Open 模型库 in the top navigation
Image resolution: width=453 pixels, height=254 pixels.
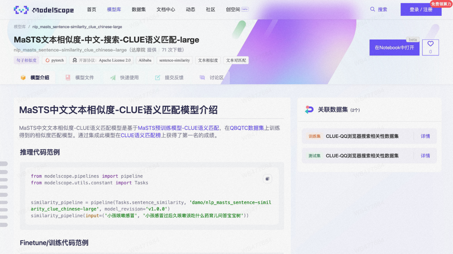pyautogui.click(x=114, y=9)
